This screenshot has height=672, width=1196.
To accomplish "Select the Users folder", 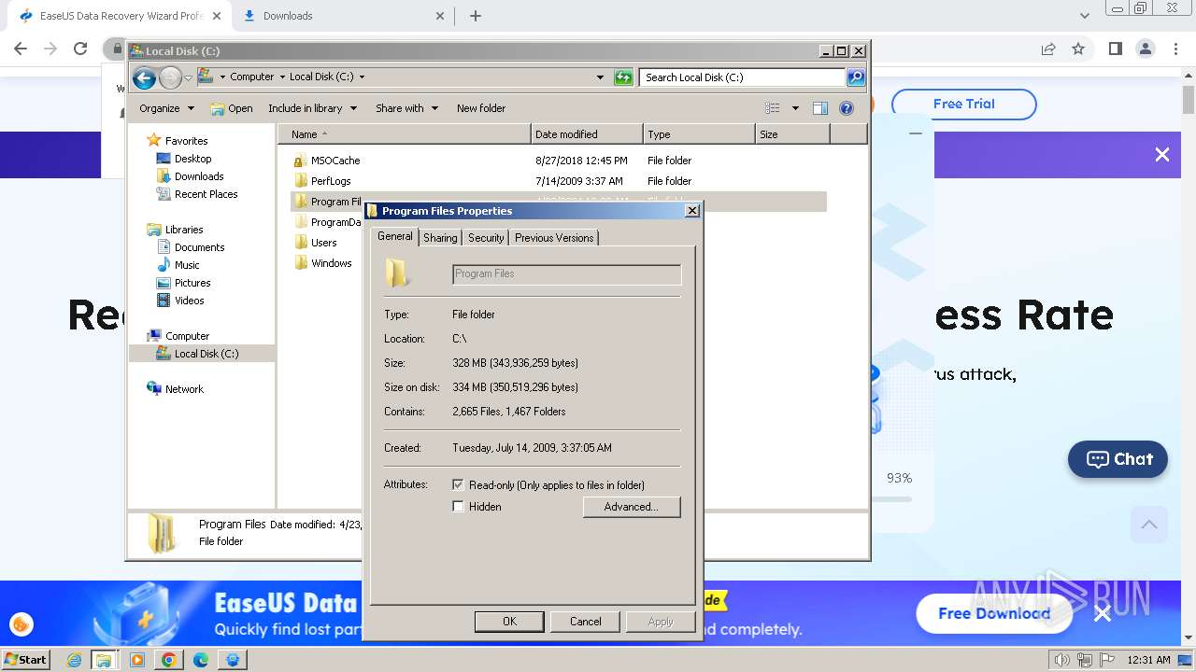I will (323, 243).
